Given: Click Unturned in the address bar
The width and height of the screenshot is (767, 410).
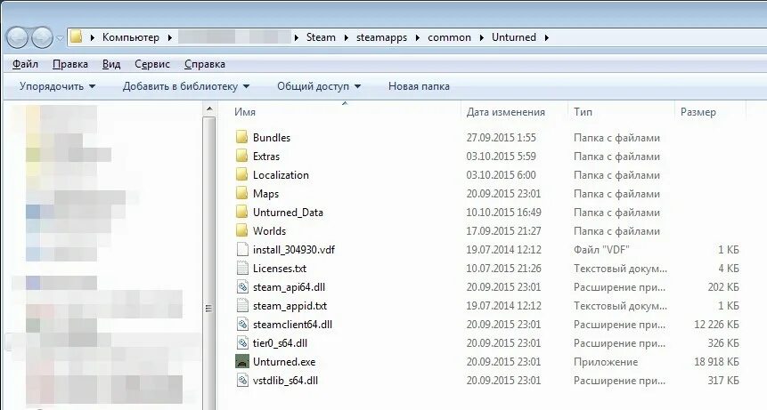Looking at the screenshot, I should [x=514, y=37].
